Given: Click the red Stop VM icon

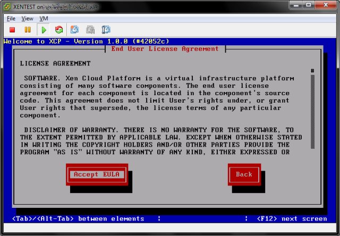Looking at the screenshot, I should 12,30.
